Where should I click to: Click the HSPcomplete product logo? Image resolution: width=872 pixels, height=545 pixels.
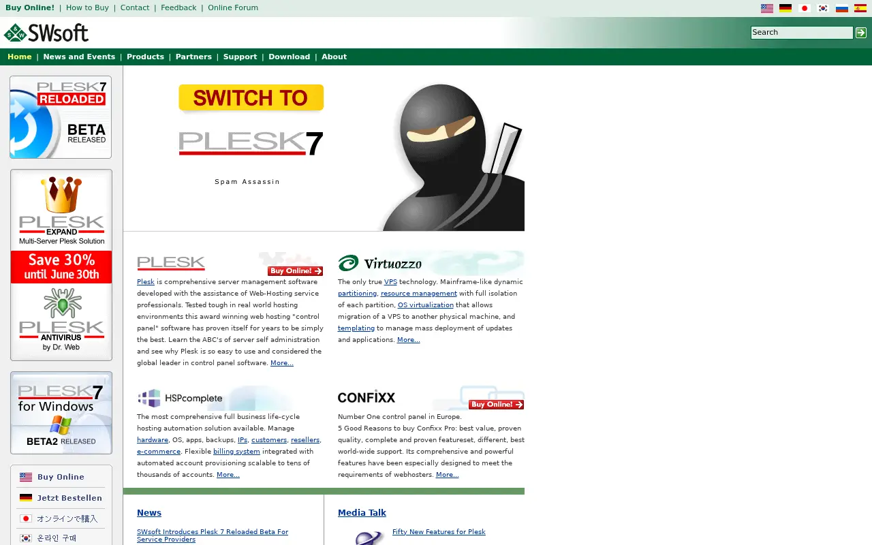coord(180,398)
